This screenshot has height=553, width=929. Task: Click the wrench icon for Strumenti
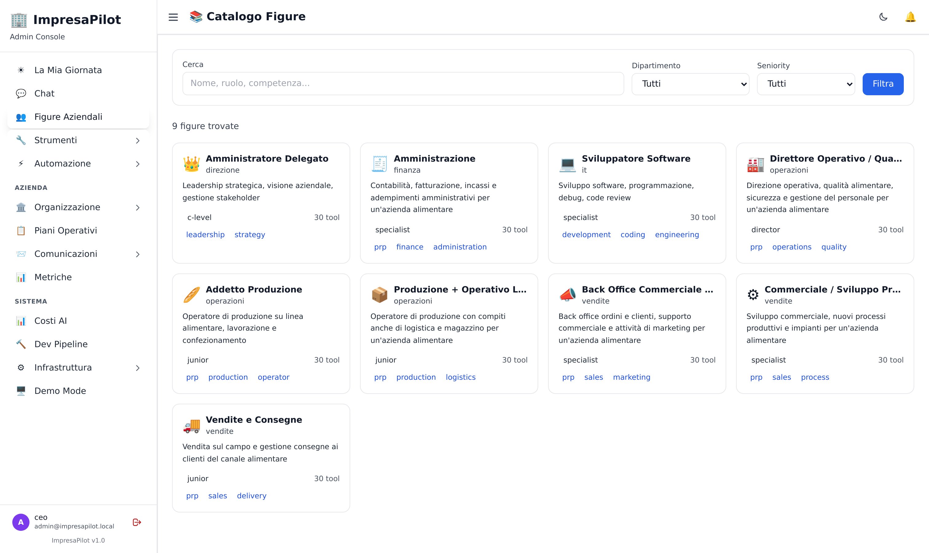(21, 140)
